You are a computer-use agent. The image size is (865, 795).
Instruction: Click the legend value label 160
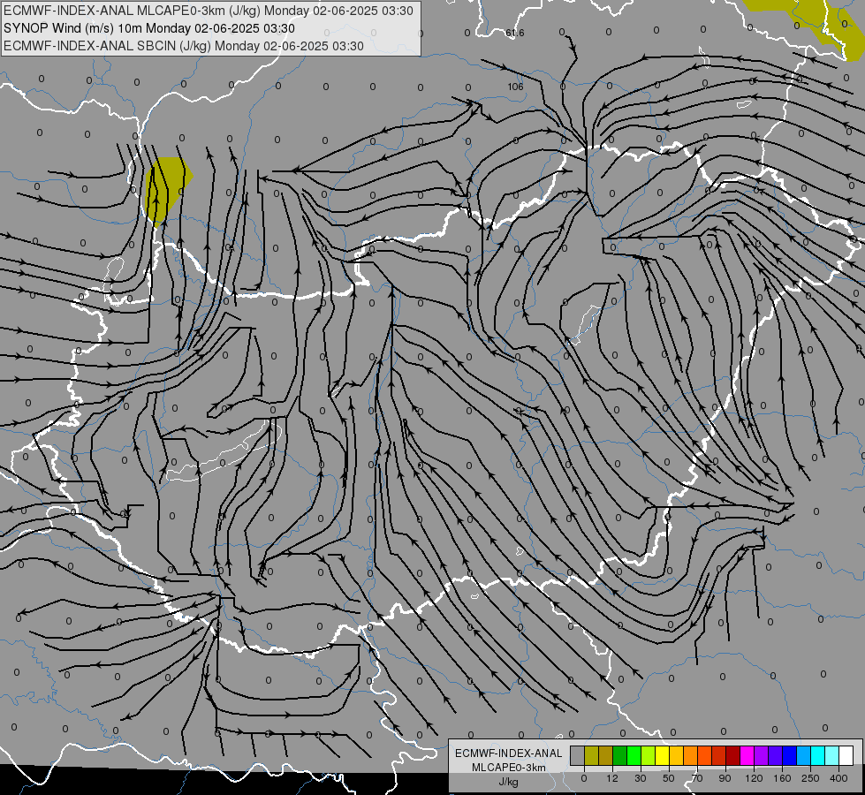pos(782,778)
